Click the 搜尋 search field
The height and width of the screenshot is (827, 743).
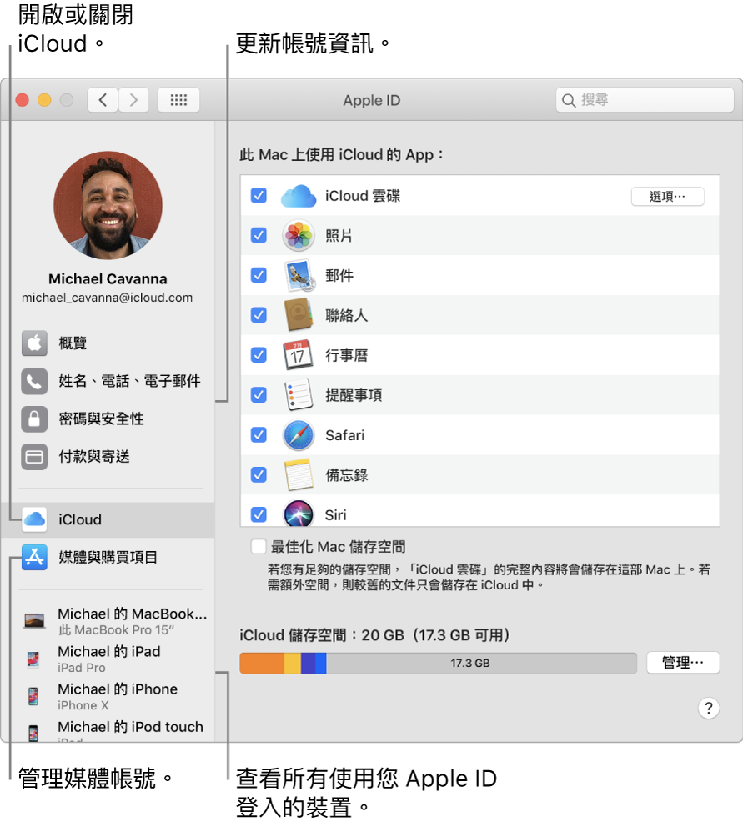[645, 100]
